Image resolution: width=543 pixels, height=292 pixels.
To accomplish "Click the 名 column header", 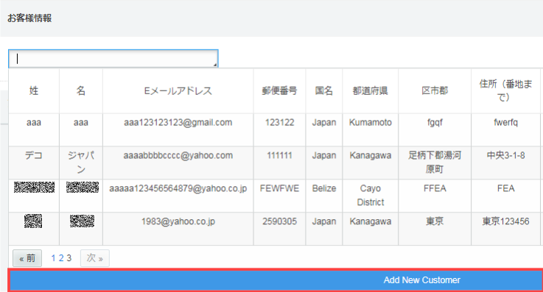I will [81, 91].
